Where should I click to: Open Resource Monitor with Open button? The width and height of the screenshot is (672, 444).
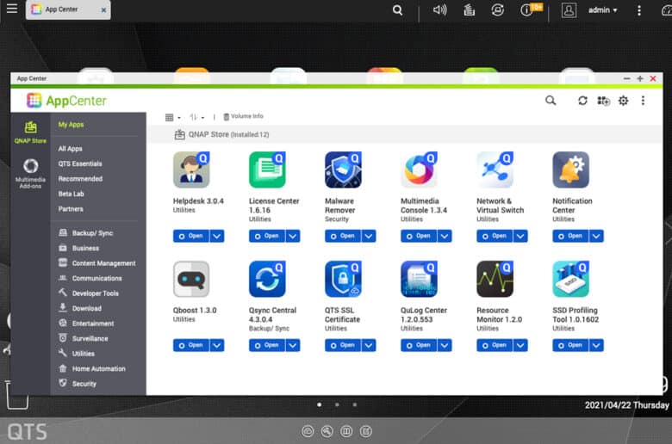pyautogui.click(x=495, y=345)
